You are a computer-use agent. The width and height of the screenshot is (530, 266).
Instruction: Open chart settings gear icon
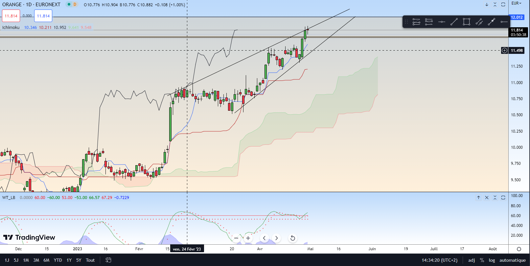click(x=519, y=249)
